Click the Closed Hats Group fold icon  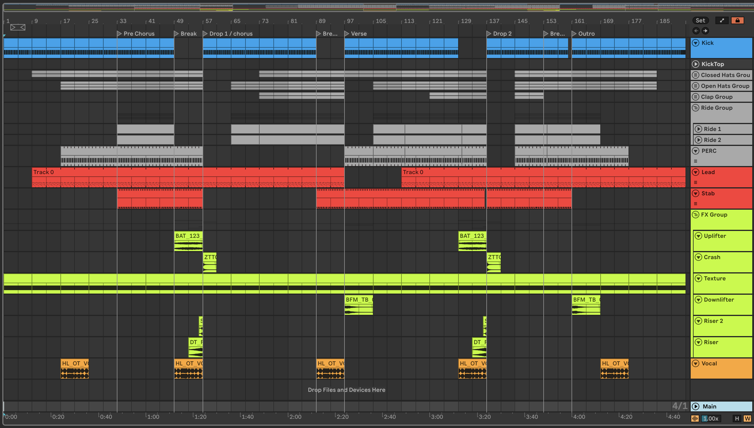[x=695, y=75]
